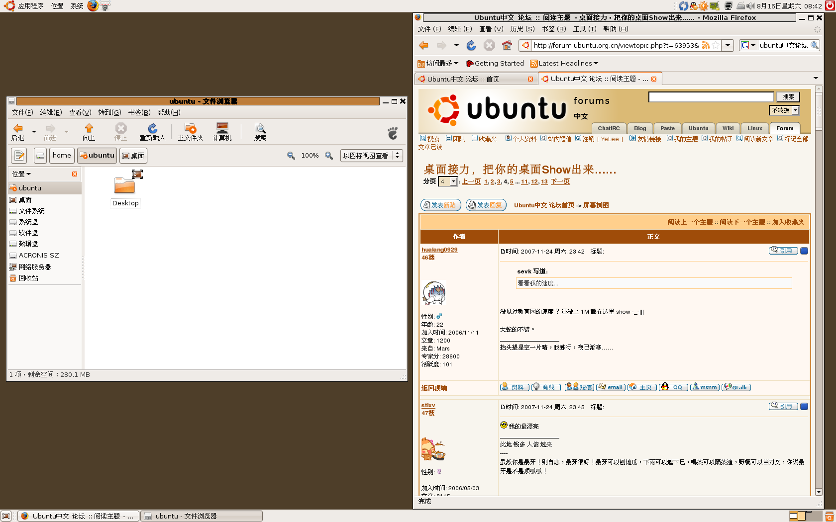Open 工具 menu in Firefox
Image resolution: width=836 pixels, height=522 pixels.
(585, 29)
